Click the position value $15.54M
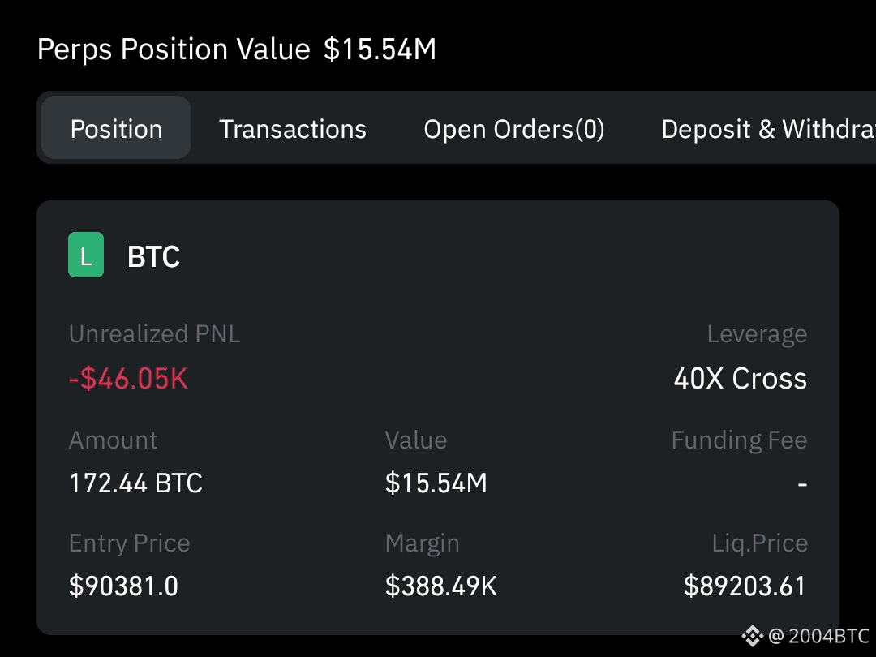 click(x=436, y=483)
